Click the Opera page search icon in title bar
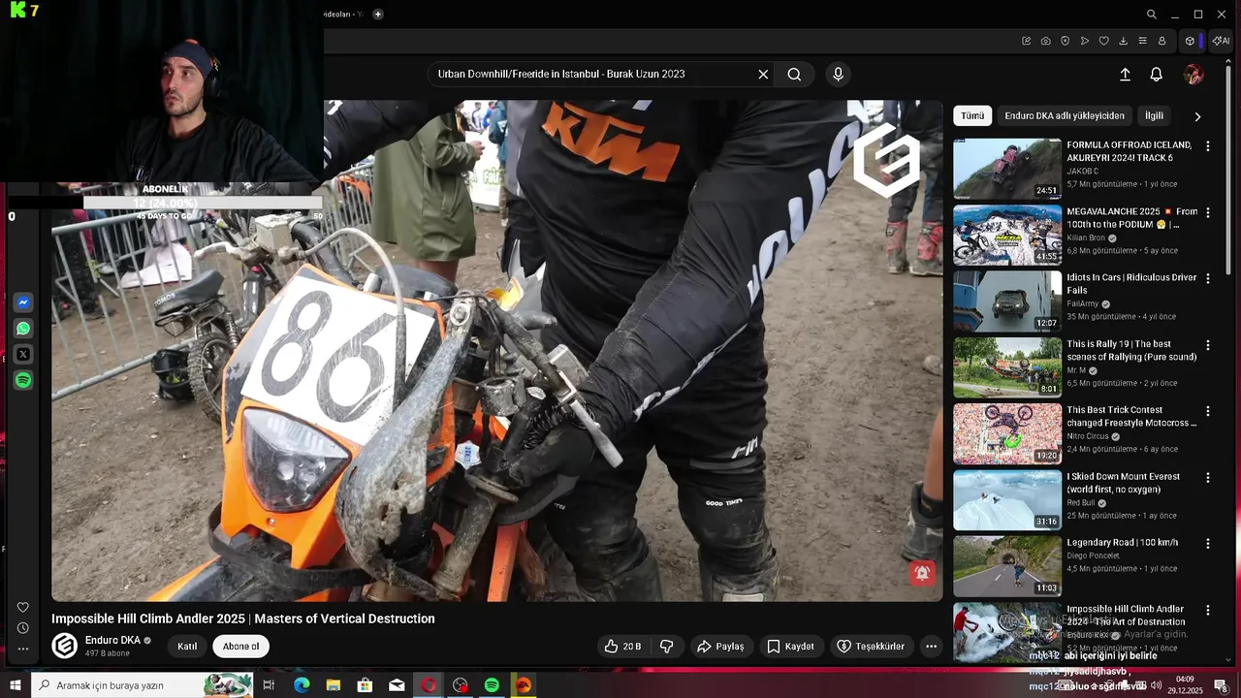This screenshot has width=1241, height=698. click(x=1151, y=15)
